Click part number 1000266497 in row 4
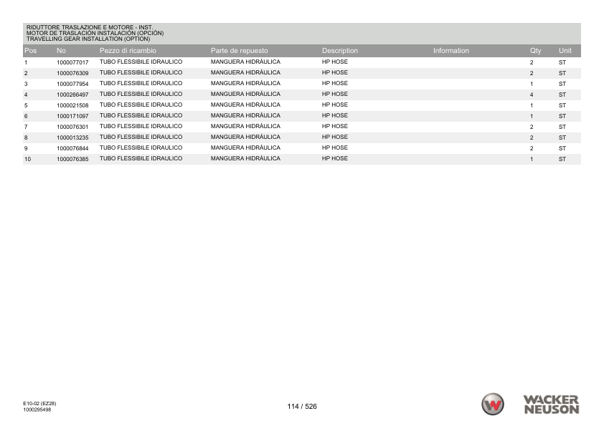604x426 pixels. point(72,95)
